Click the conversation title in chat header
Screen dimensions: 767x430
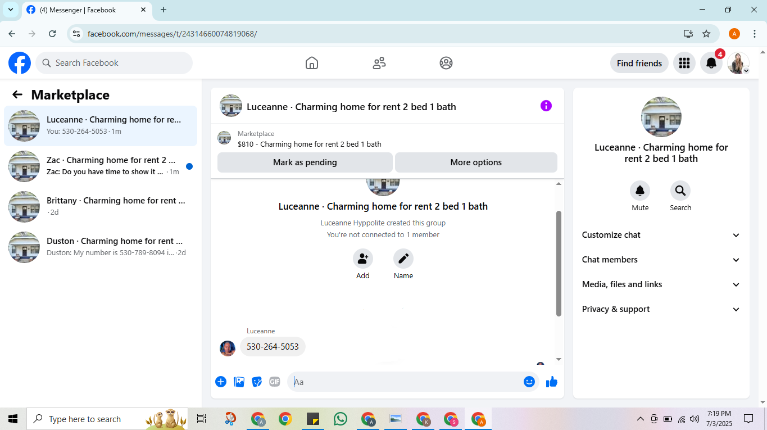click(x=351, y=107)
